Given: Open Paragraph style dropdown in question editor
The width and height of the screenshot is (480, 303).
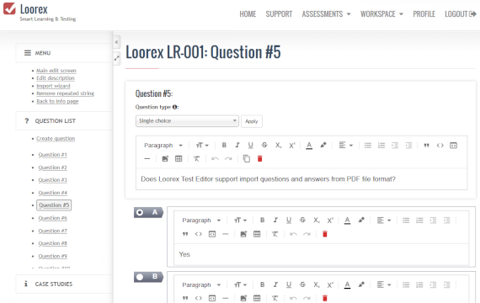Looking at the screenshot, I should tap(163, 145).
